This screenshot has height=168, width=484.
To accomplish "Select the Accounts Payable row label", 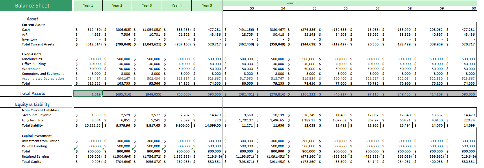I will point(37,115).
